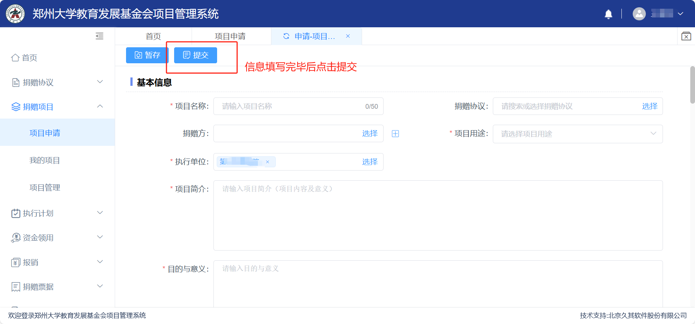Focus the 项目名称 input field
This screenshot has width=695, height=324.
[x=298, y=106]
